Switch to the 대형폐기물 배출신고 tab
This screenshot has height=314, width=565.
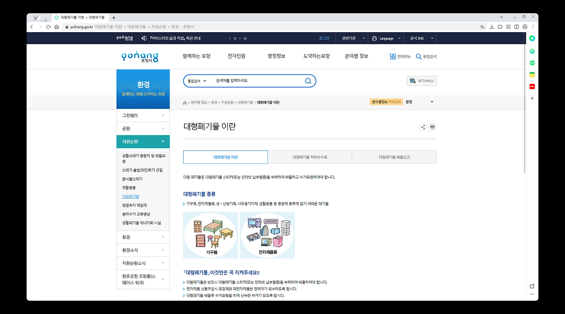click(x=394, y=157)
